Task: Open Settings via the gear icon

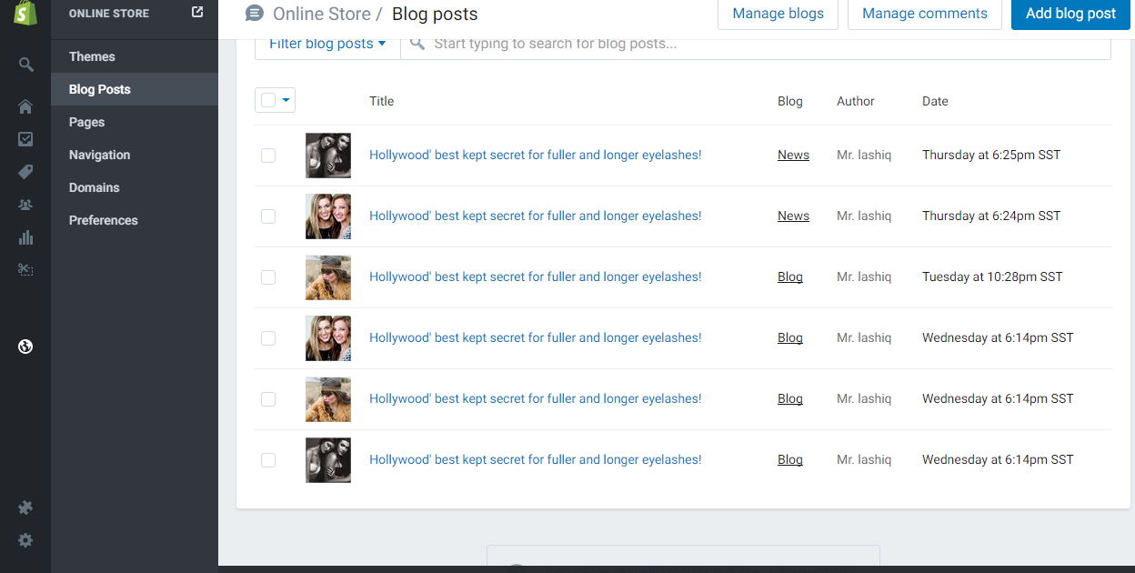Action: point(25,540)
